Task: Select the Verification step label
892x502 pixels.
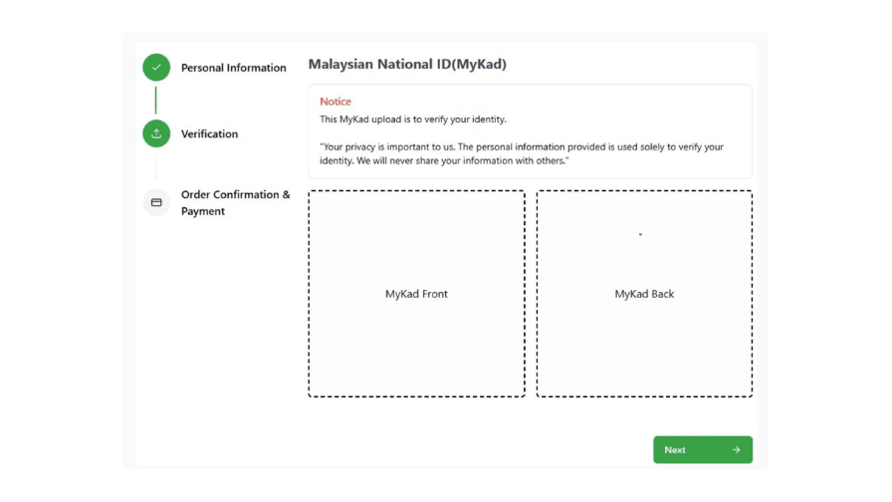Action: click(209, 133)
